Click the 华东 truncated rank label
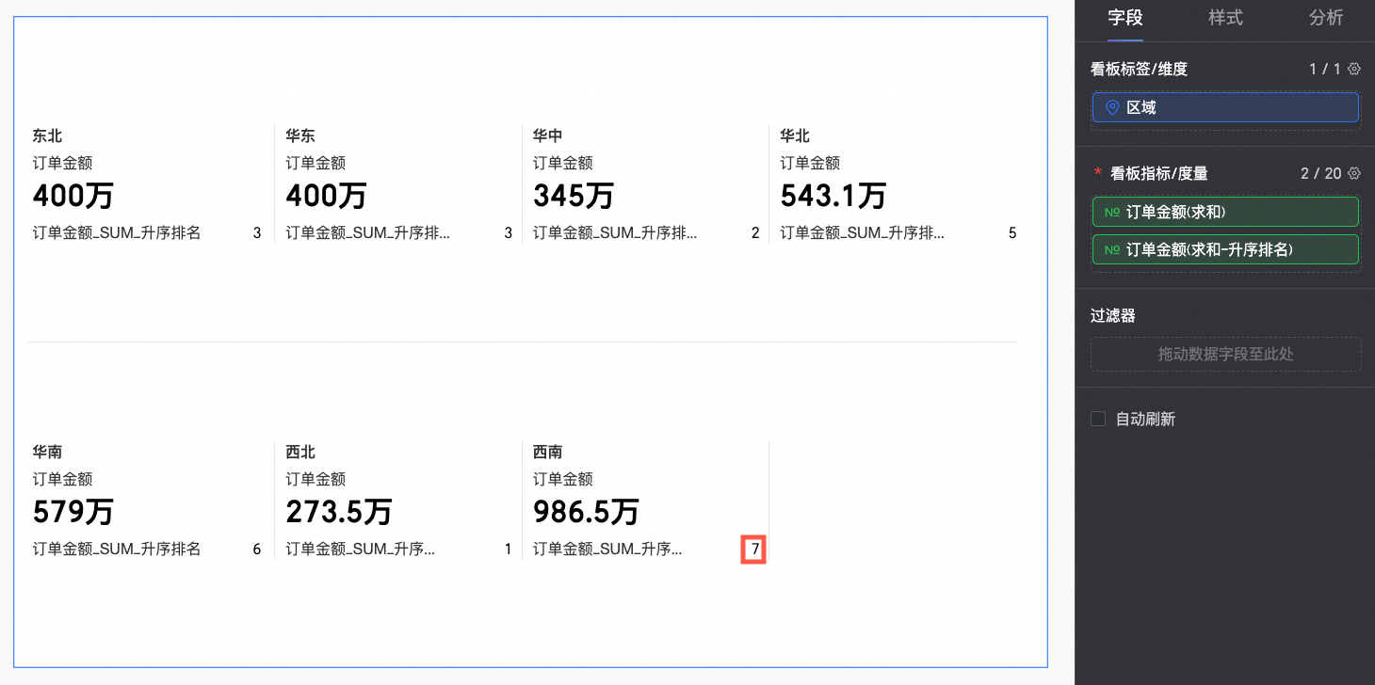The image size is (1375, 685). pyautogui.click(x=367, y=233)
